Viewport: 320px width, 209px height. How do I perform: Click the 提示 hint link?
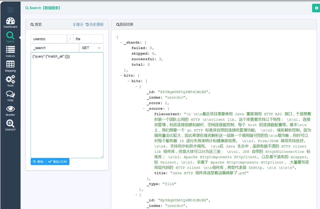(x=78, y=25)
